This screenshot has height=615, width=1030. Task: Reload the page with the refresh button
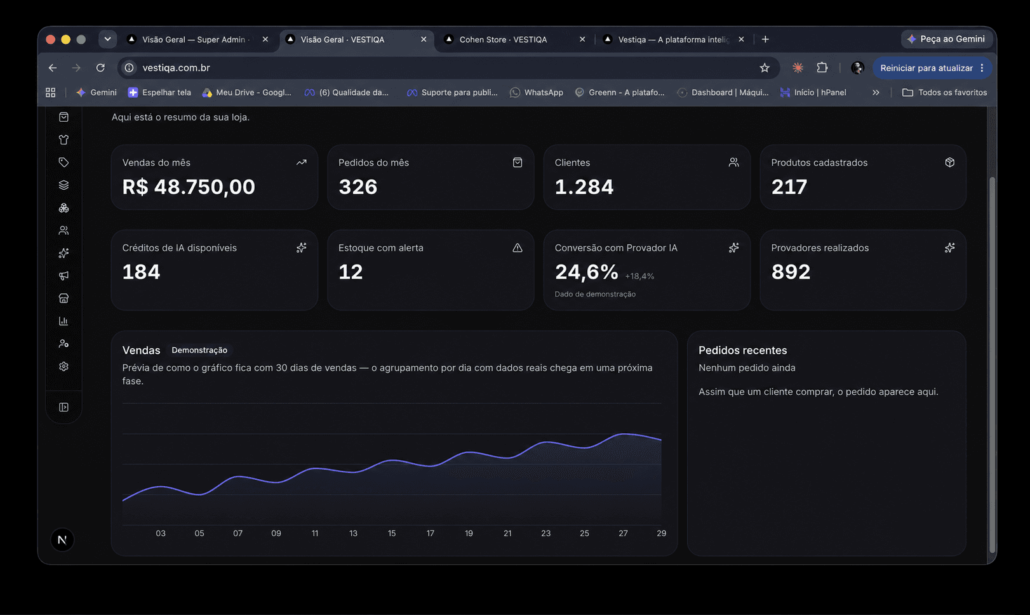point(100,68)
